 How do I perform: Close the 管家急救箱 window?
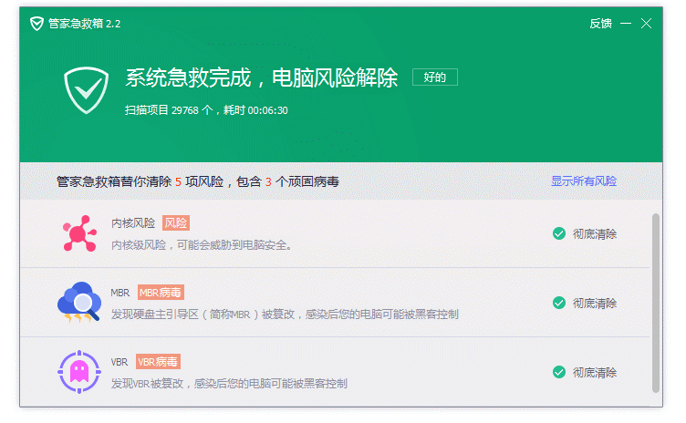[646, 23]
